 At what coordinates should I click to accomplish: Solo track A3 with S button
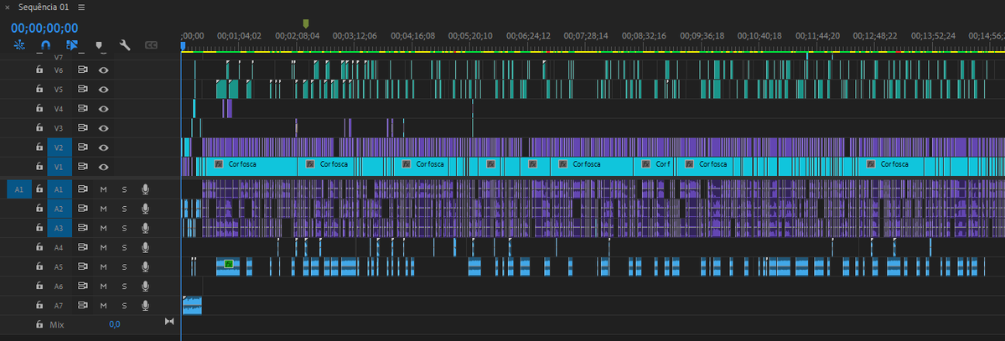click(124, 228)
